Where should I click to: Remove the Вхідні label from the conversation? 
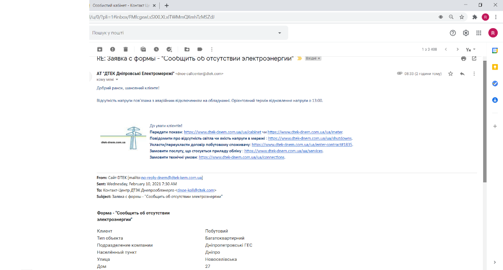[x=319, y=59]
